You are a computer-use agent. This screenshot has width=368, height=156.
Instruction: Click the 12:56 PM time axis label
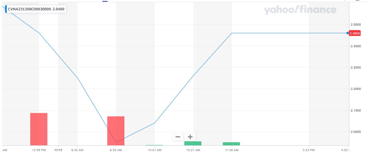[x=39, y=150]
